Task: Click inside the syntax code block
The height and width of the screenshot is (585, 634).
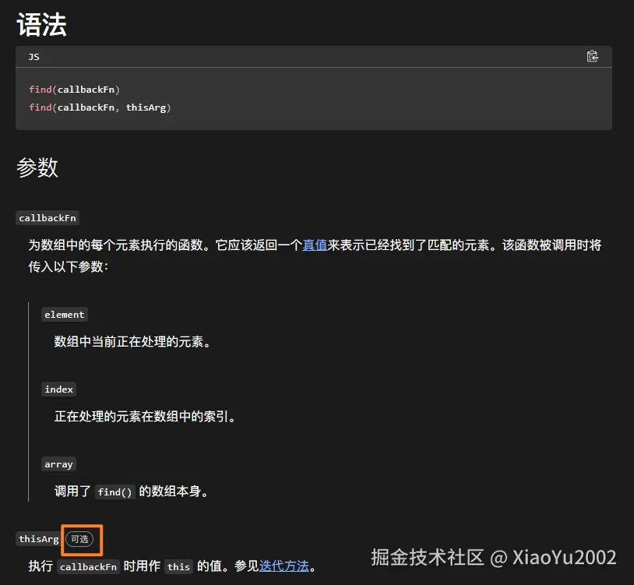Action: pos(312,97)
